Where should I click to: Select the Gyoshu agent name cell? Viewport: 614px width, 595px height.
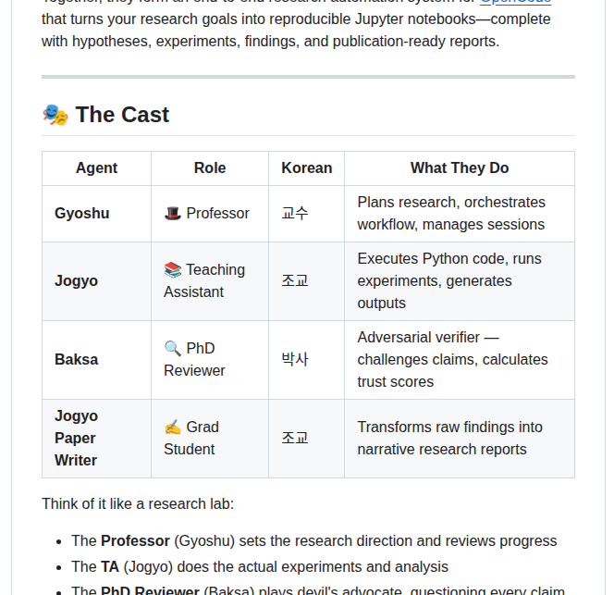click(97, 214)
